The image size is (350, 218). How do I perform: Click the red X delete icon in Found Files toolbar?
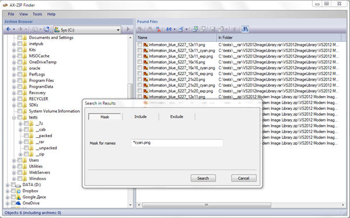(x=158, y=29)
